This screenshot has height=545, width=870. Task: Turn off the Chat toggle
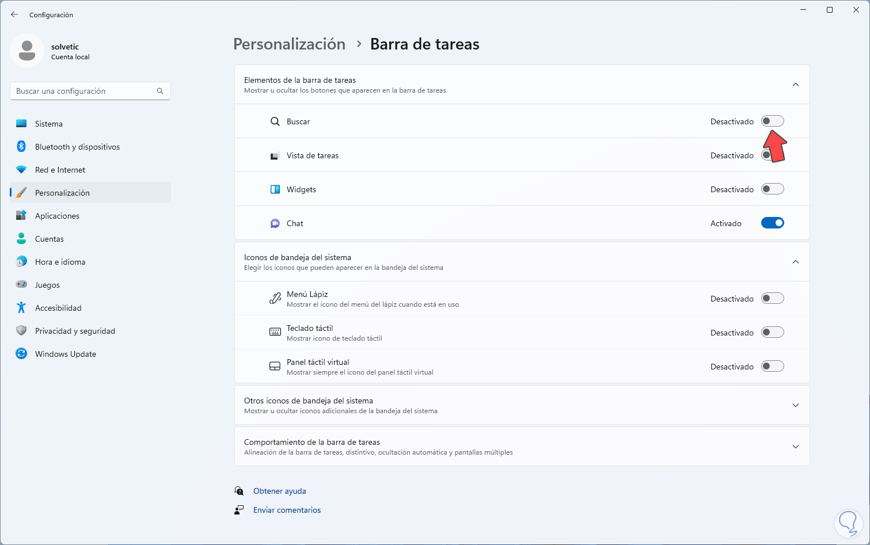coord(772,223)
